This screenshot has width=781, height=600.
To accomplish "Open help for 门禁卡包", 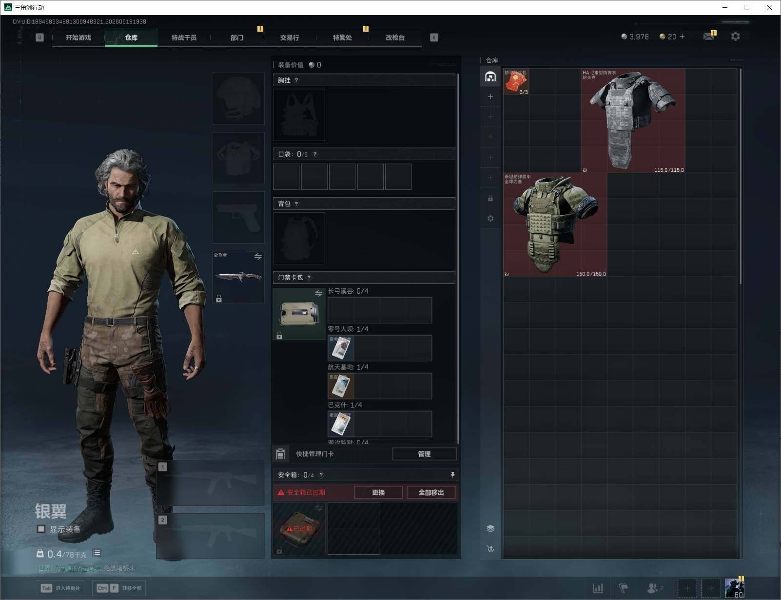I will click(309, 278).
